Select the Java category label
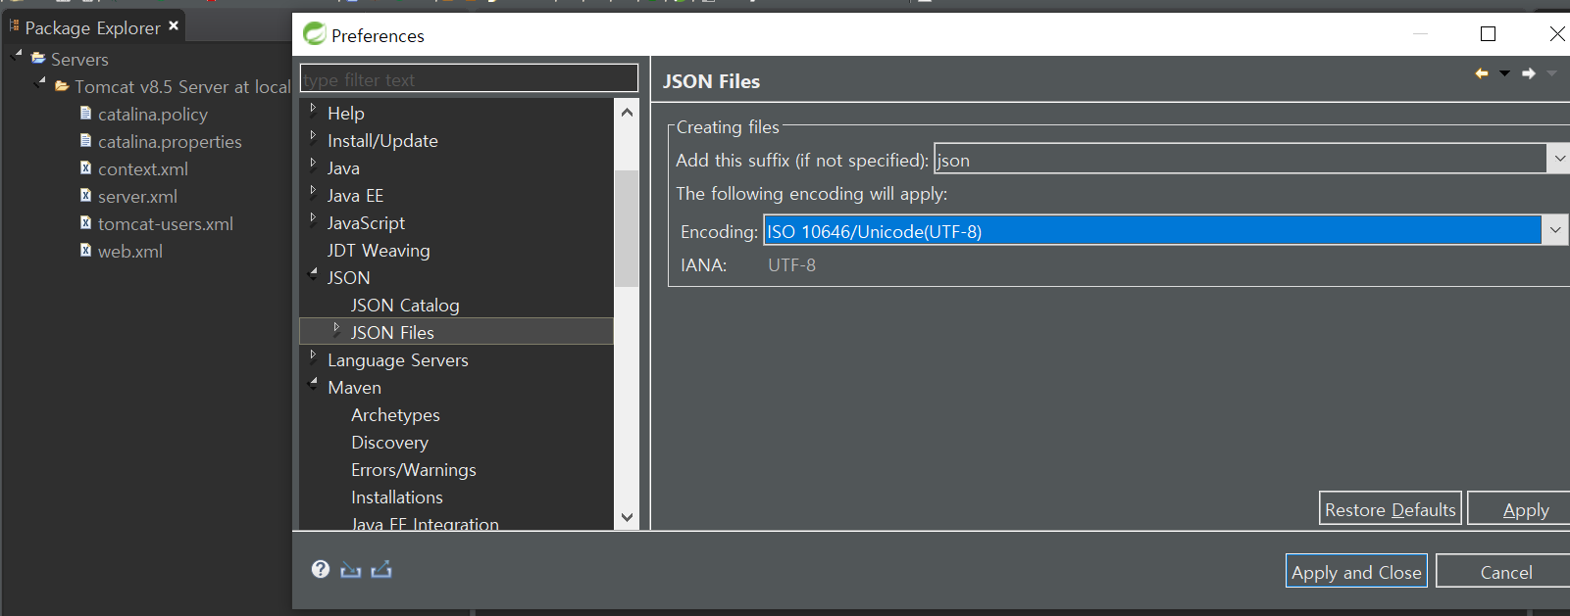1570x616 pixels. [343, 168]
